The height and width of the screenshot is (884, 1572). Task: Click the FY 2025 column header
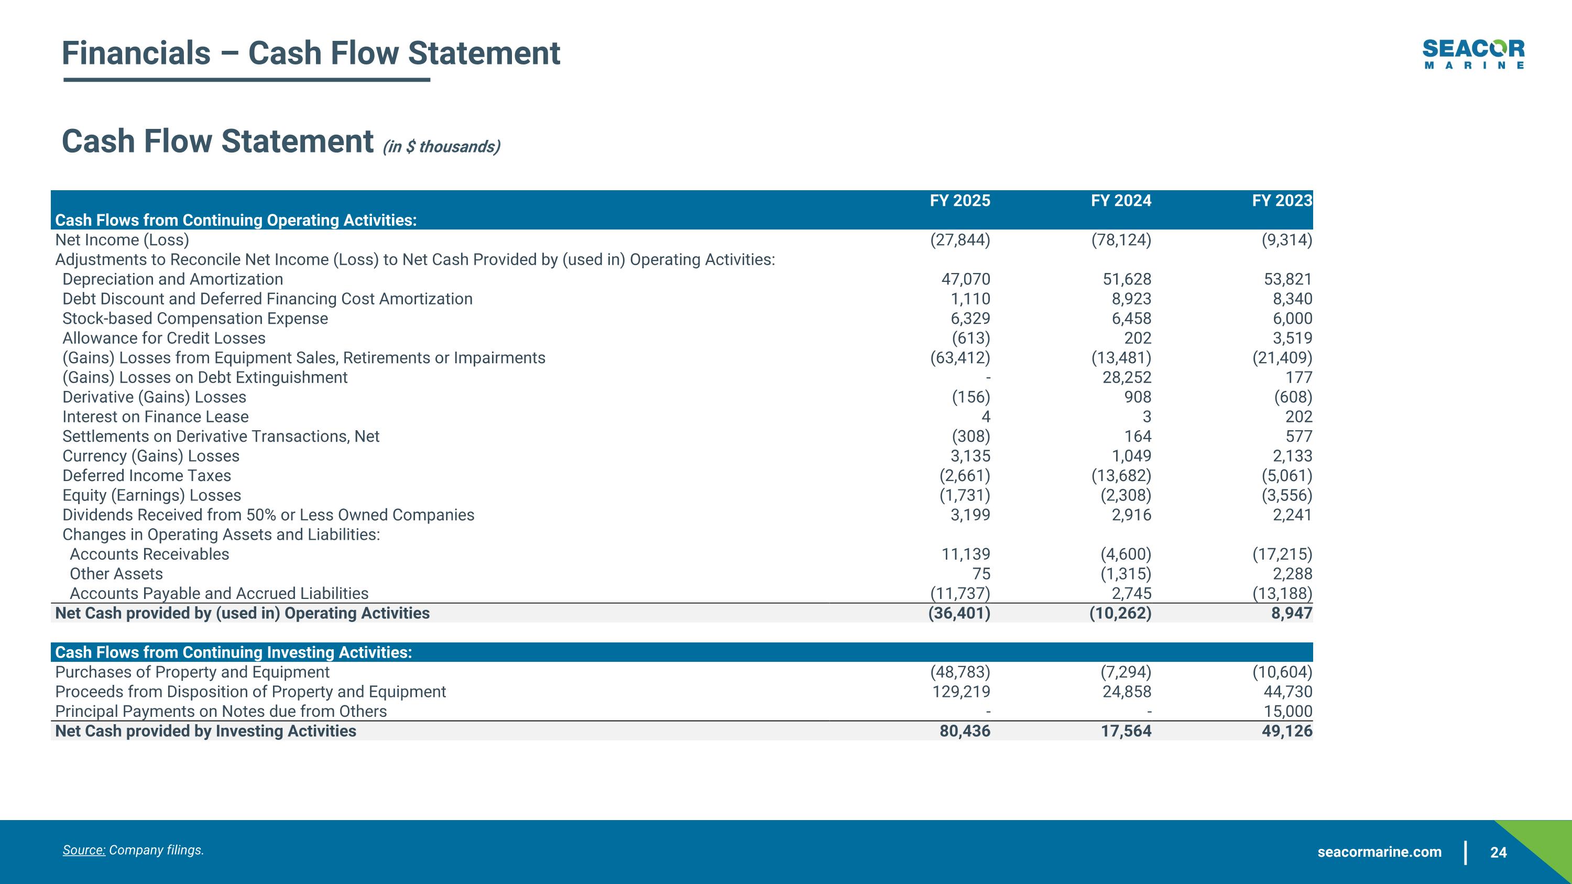[959, 201]
